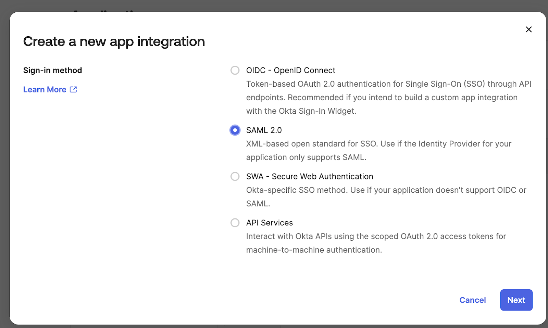Image resolution: width=548 pixels, height=328 pixels.
Task: Cancel the new app integration dialog
Action: pos(472,300)
